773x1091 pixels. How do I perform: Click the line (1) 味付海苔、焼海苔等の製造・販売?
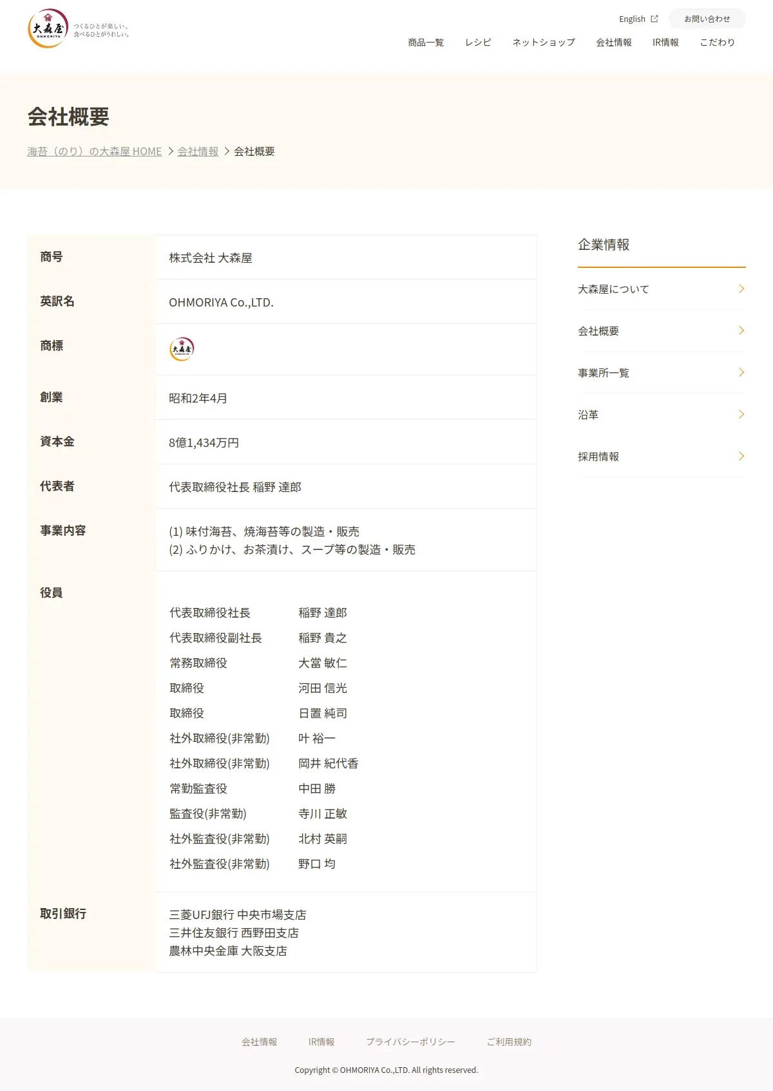point(264,531)
